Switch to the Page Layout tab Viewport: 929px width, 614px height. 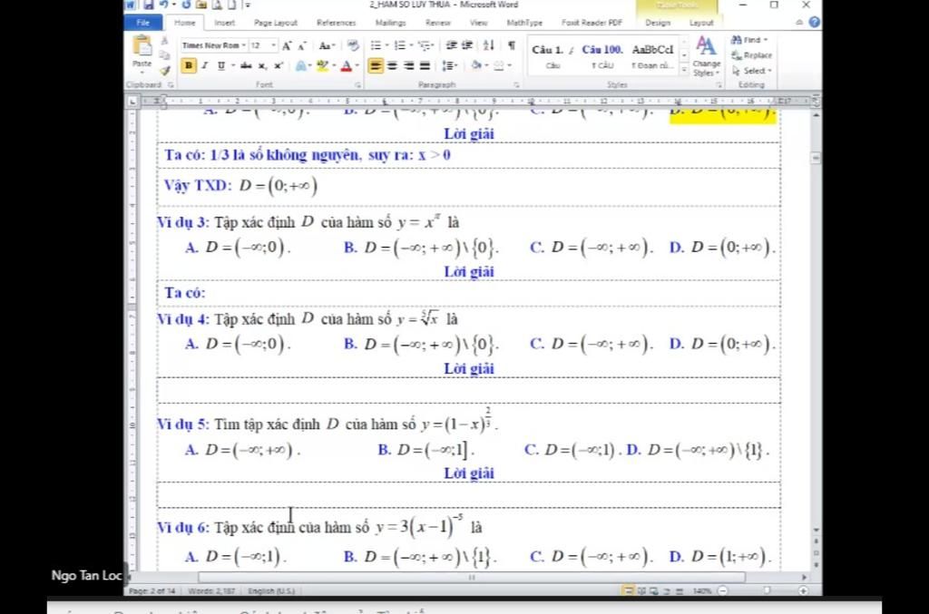pos(276,23)
